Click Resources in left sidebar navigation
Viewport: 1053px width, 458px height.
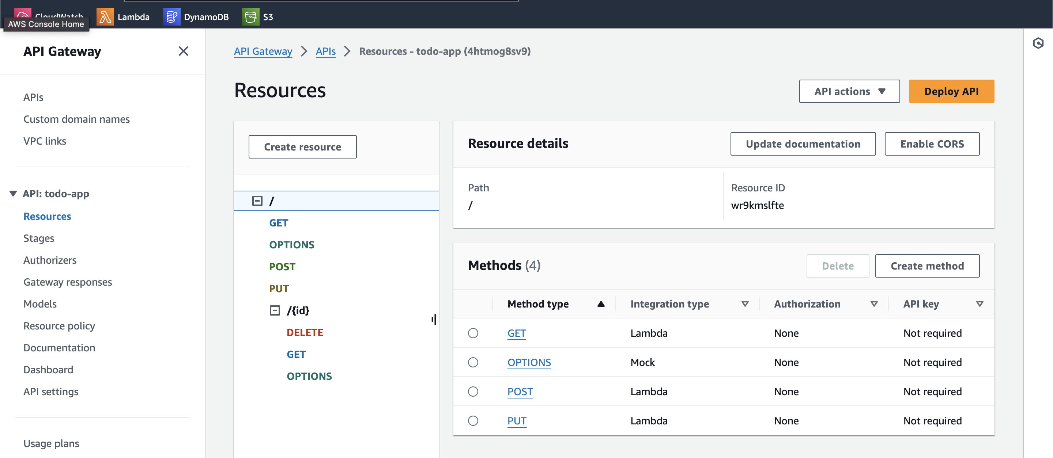[x=47, y=215]
